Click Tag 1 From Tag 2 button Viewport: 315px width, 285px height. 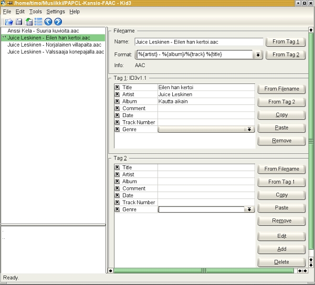[281, 102]
